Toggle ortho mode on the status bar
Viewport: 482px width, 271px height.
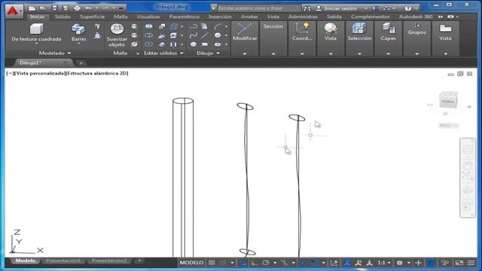tap(255, 263)
